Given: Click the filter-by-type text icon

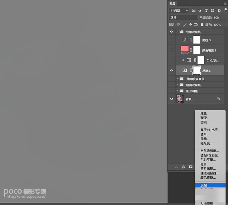Looking at the screenshot, I should [206, 10].
